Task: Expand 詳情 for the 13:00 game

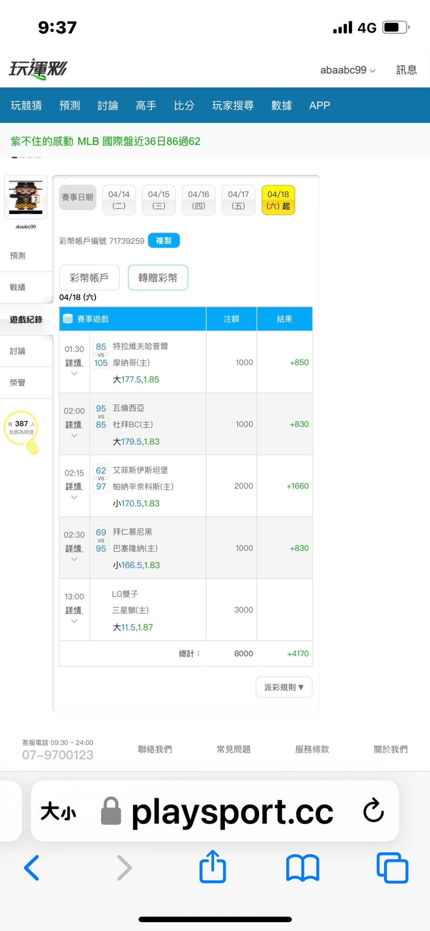Action: coord(74,610)
